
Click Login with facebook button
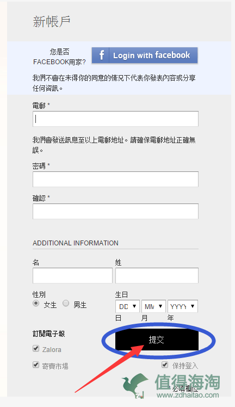coord(145,55)
